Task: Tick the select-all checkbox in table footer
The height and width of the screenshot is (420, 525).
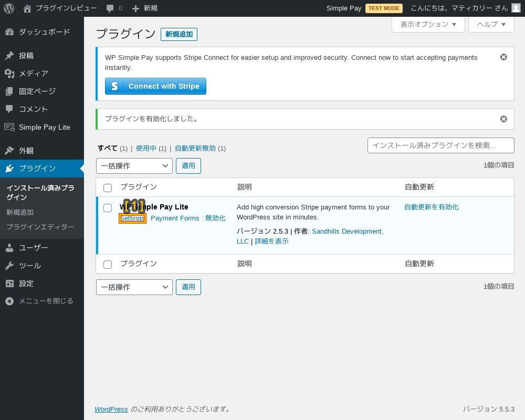Action: tap(108, 265)
